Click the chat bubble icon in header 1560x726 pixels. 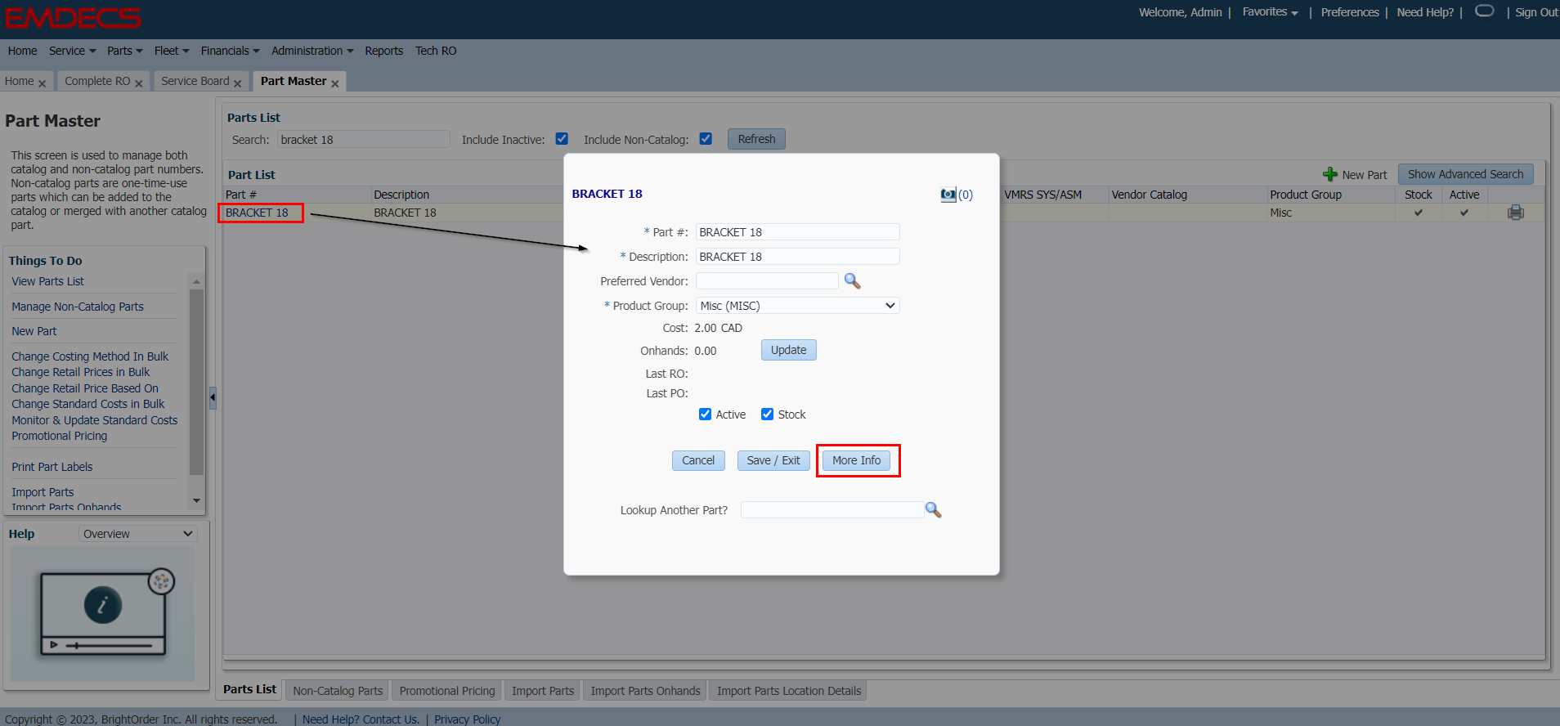[x=1484, y=11]
